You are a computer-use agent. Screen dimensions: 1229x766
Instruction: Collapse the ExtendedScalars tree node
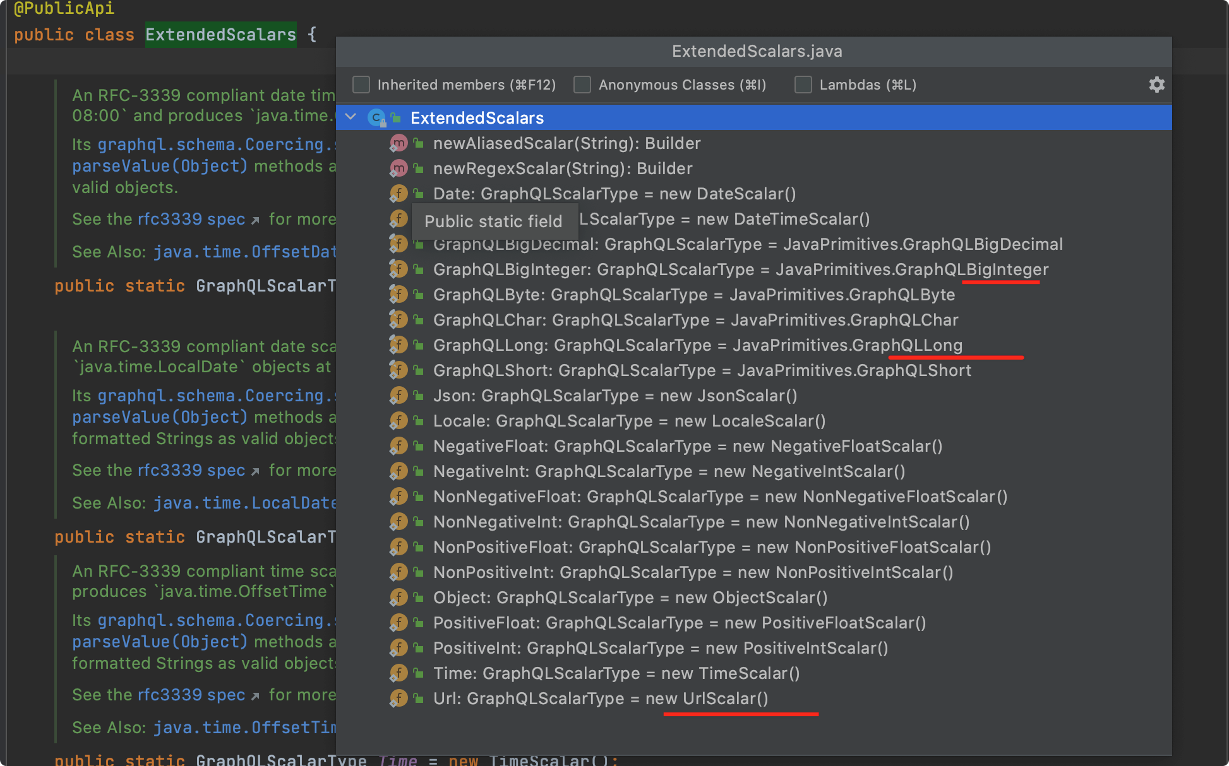351,117
